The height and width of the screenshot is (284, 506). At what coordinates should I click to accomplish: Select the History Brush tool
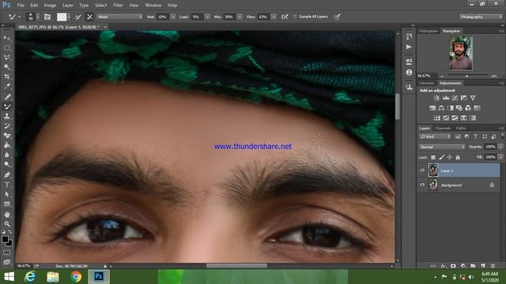pyautogui.click(x=7, y=125)
